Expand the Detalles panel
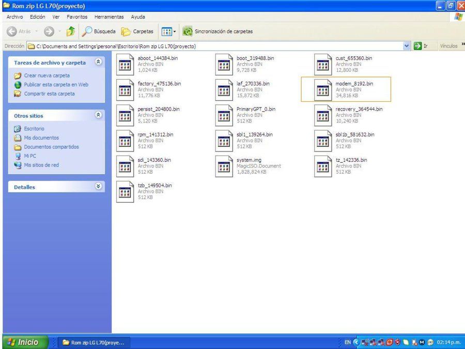465x349 pixels. [x=98, y=186]
